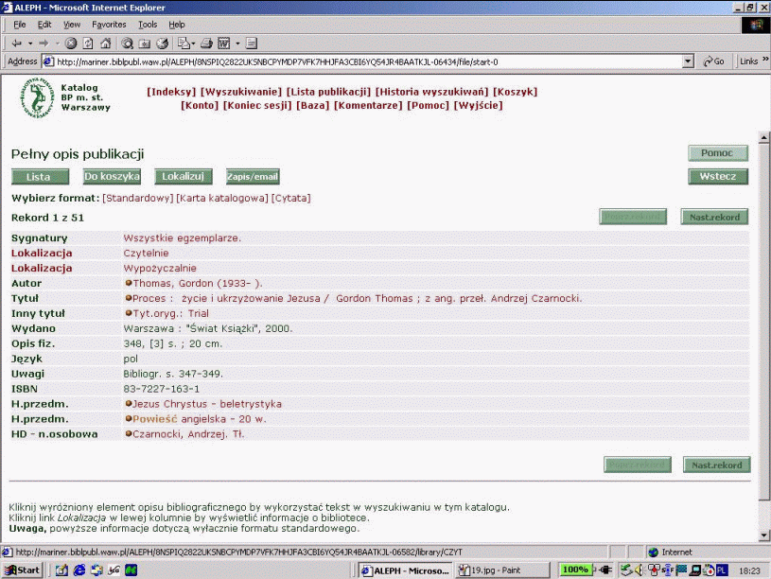Open the Back button history dropdown arrow
This screenshot has width=771, height=579.
[29, 43]
